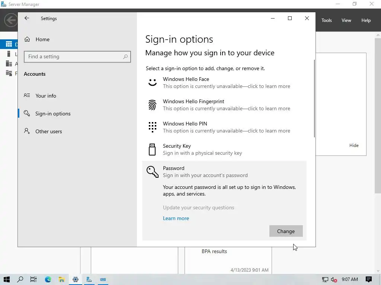
Task: Click File Services icon in Server Manager sidebar
Action: coord(9,73)
